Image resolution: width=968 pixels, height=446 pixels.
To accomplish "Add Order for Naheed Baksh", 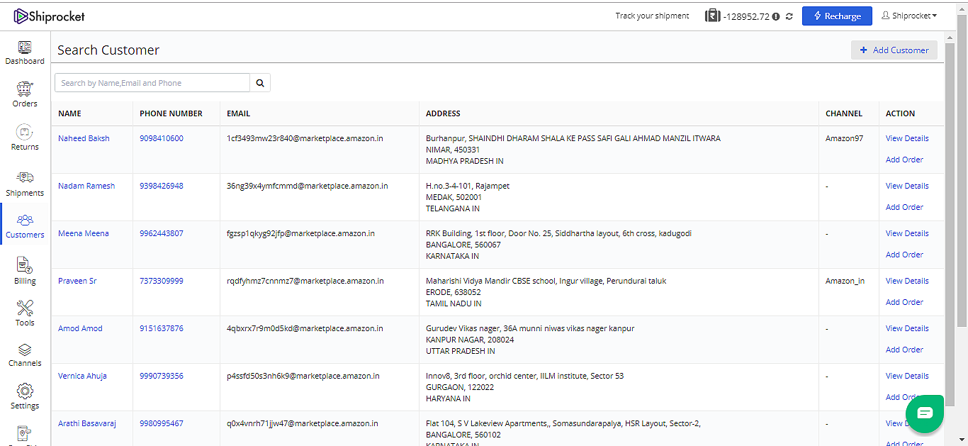I will pyautogui.click(x=904, y=160).
